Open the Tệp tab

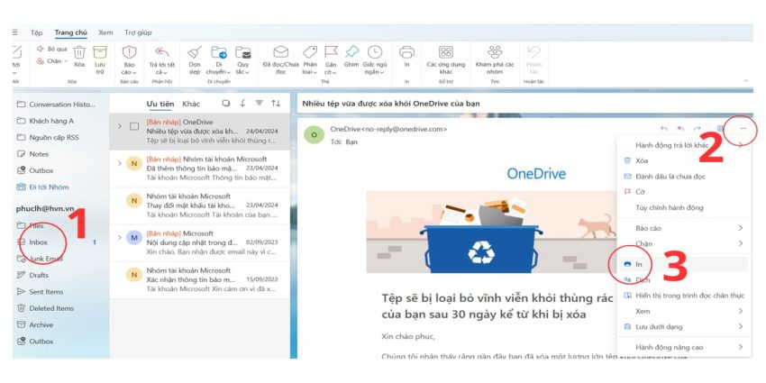click(x=37, y=32)
